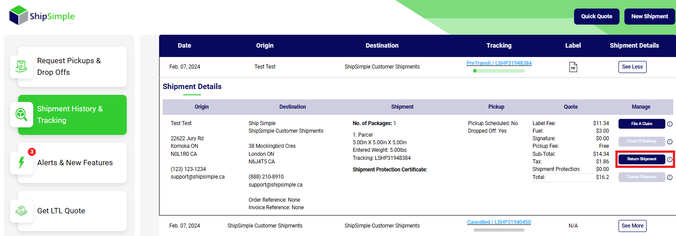The image size is (676, 236).
Task: Click N/A label cell in cancelled row
Action: tap(573, 226)
